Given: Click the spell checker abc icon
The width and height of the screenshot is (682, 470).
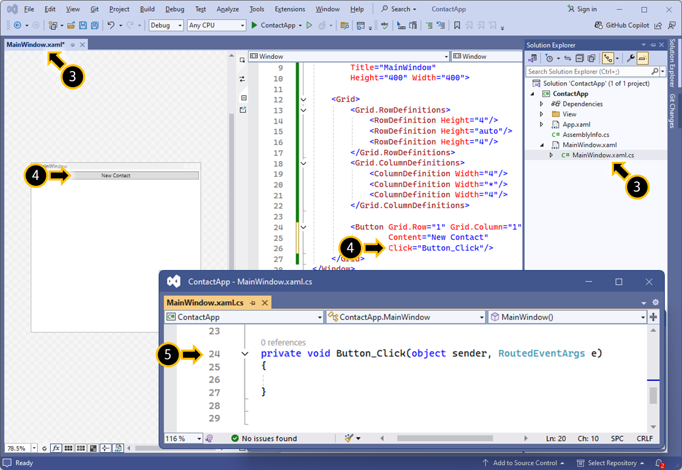Looking at the screenshot, I should click(384, 25).
